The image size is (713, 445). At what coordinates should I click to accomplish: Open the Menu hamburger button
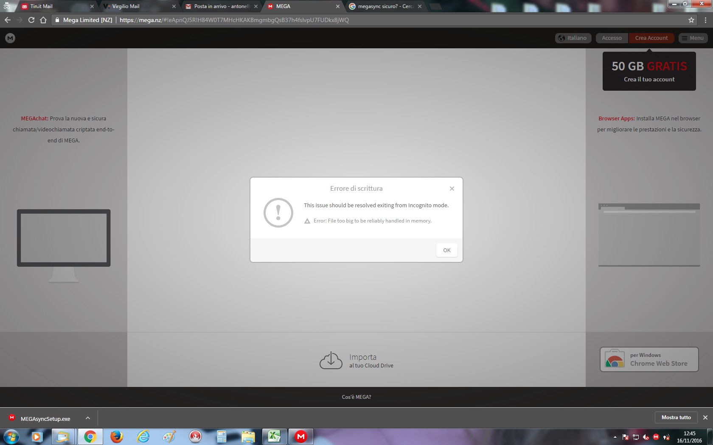click(x=693, y=38)
